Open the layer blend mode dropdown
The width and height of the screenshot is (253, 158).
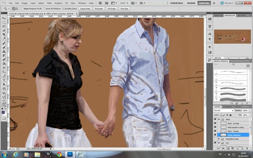[223, 110]
